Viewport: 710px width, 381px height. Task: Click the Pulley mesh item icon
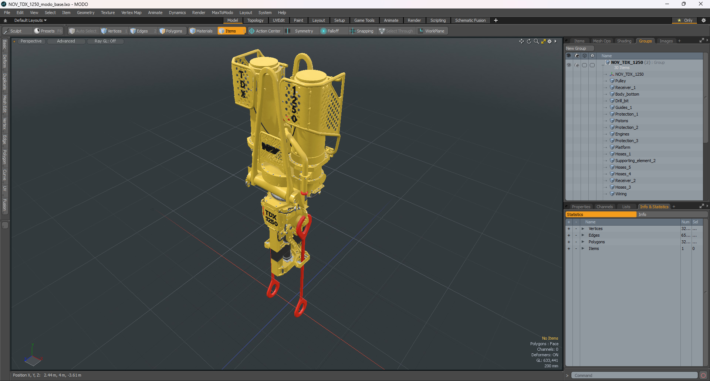[x=612, y=81]
